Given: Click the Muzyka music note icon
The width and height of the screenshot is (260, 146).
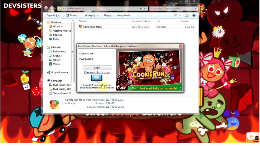Looking at the screenshot, I should click(x=51, y=56).
